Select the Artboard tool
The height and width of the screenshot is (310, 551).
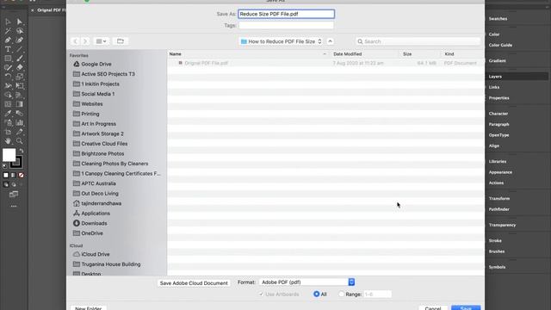[8, 132]
